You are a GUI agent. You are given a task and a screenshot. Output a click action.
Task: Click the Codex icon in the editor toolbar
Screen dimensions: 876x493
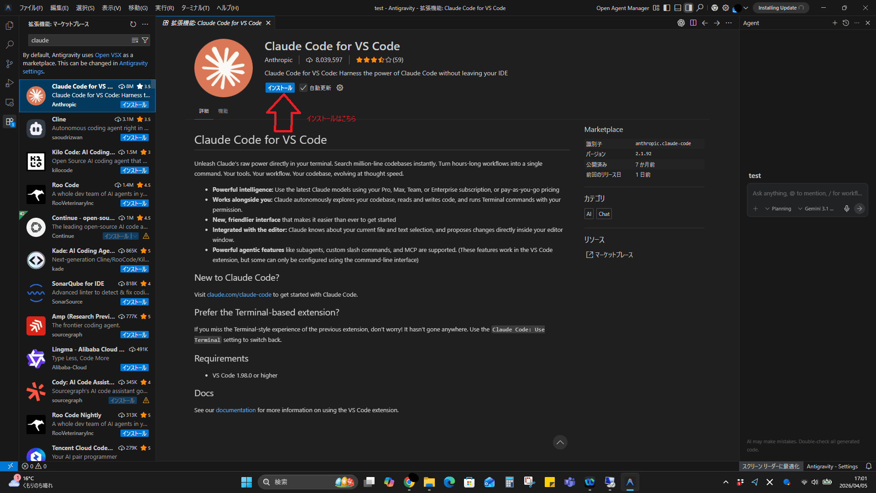[x=681, y=23]
